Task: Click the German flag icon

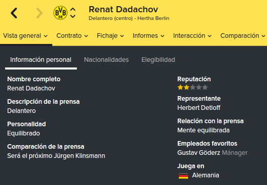Action: (183, 176)
